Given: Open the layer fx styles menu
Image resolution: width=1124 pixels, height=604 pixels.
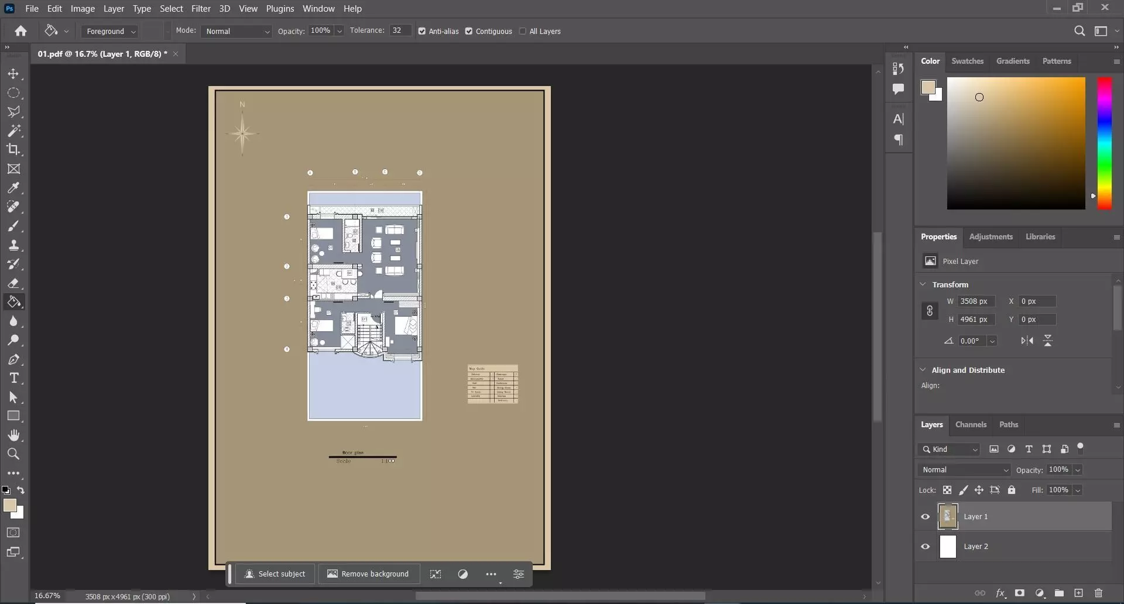Looking at the screenshot, I should tap(1000, 593).
